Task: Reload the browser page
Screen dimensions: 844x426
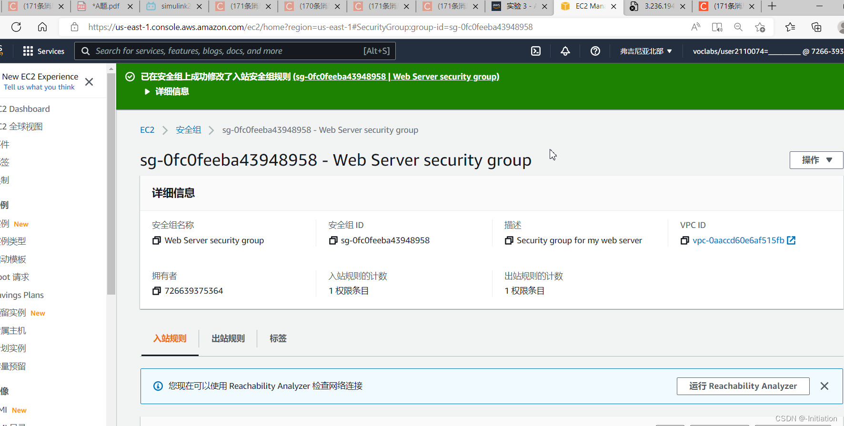Action: click(x=16, y=27)
